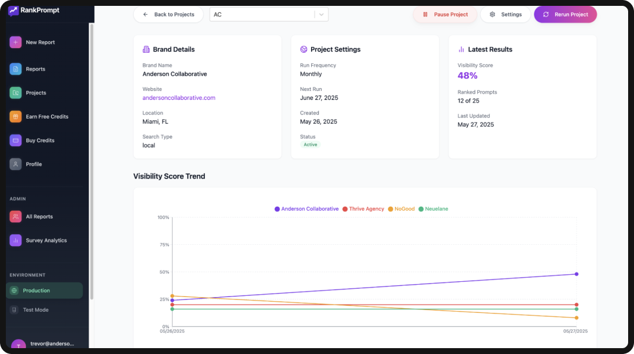634x354 pixels.
Task: Click the Profile icon in the sidebar
Action: click(x=14, y=164)
